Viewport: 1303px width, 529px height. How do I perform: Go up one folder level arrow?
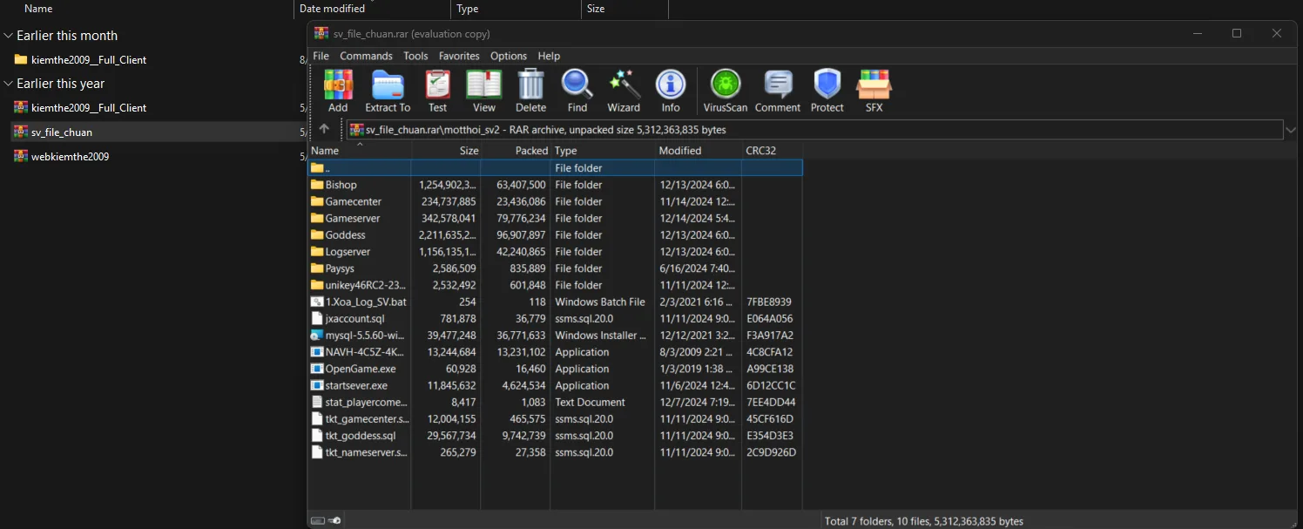point(324,129)
